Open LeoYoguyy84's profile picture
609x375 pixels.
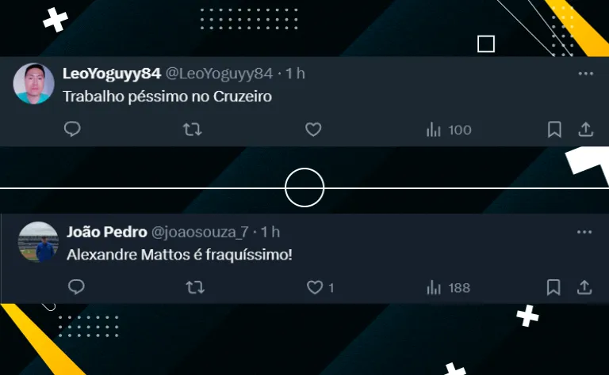(x=33, y=84)
